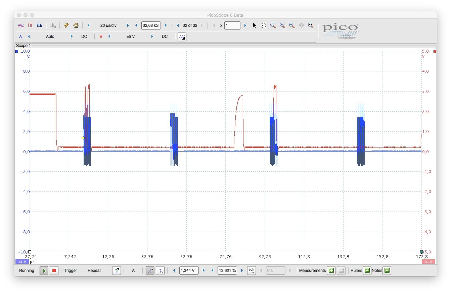The height and width of the screenshot is (293, 451).
Task: Toggle the post-trigger delay icon
Action: 252,271
